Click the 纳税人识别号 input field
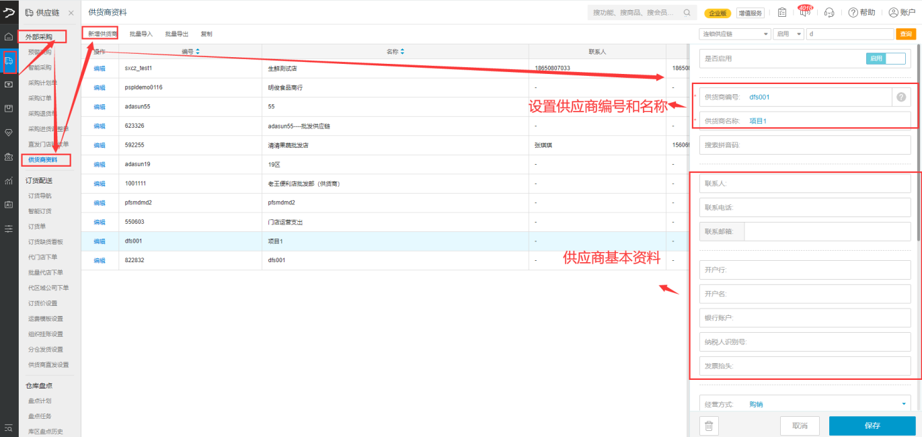Viewport: 922px width, 437px height. click(806, 342)
